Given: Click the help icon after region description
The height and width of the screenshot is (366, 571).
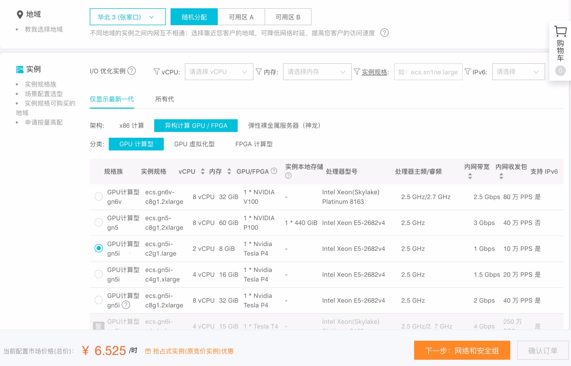Looking at the screenshot, I should 384,33.
